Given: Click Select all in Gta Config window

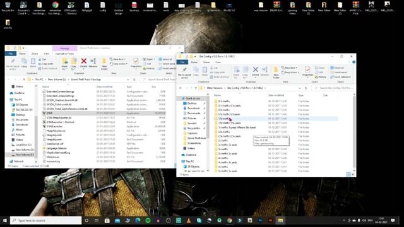Looking at the screenshot, I should point(337,68).
